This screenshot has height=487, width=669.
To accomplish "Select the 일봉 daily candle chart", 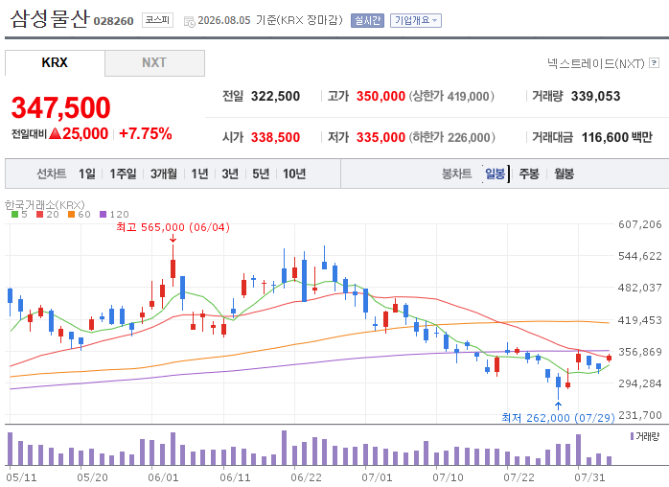I will [495, 174].
